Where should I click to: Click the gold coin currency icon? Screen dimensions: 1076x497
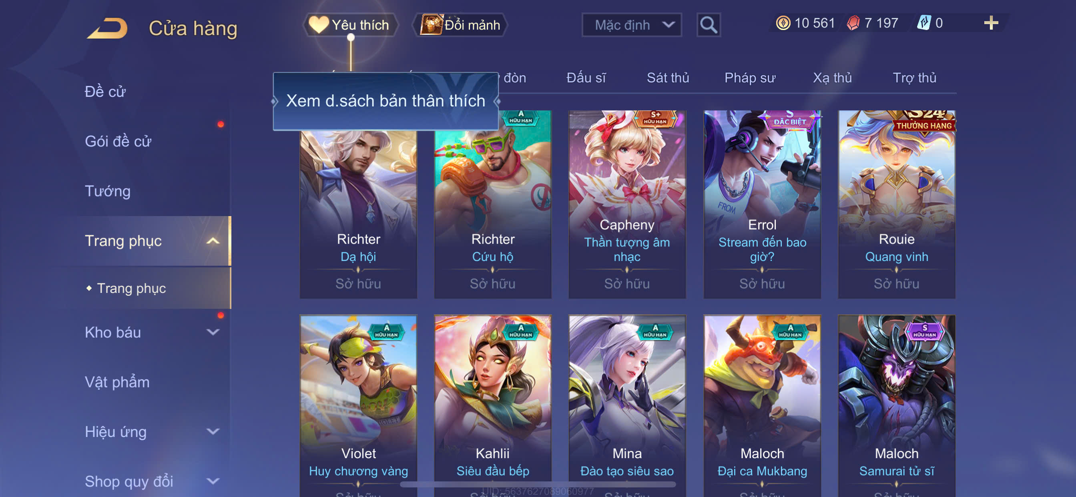[783, 23]
